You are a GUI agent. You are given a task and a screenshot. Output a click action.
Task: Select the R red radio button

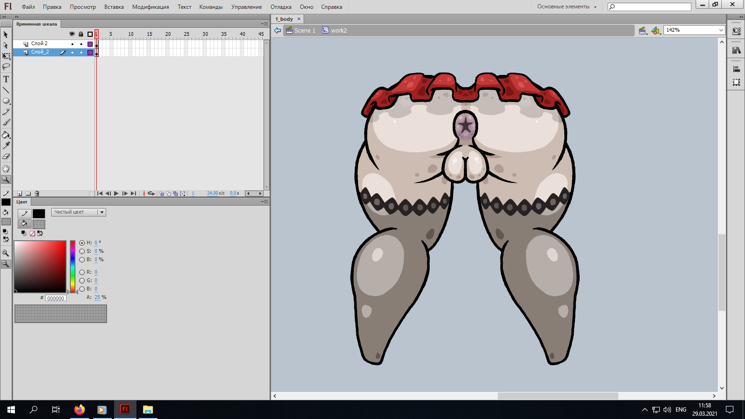(x=82, y=272)
